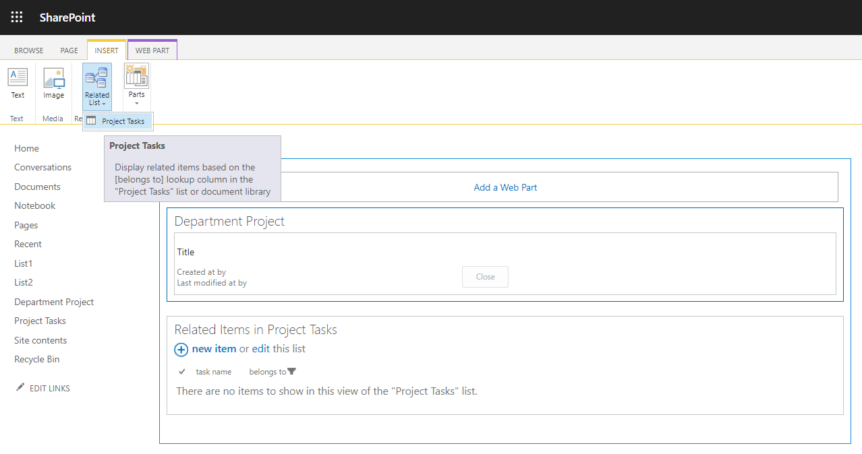This screenshot has width=862, height=454.
Task: Click the belongs to column filter icon
Action: click(291, 371)
